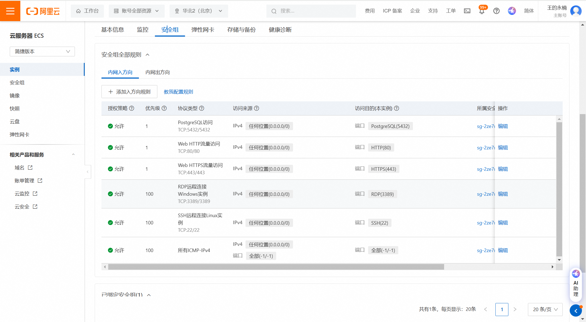Viewport: 586px width, 322px height.
Task: Show help for 授权策略 column
Action: pos(132,108)
